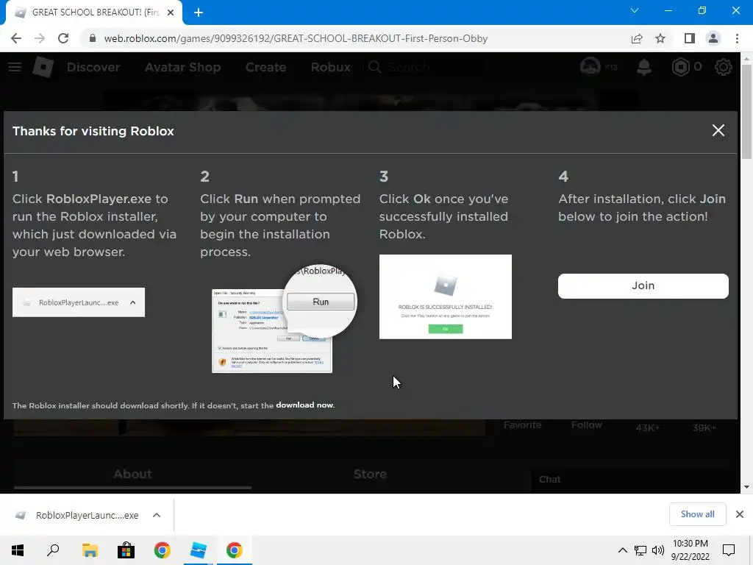
Task: Open the volume speaker icon in tray
Action: [658, 550]
